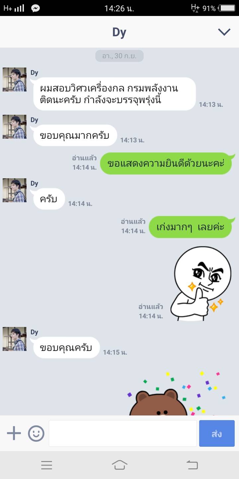The image size is (239, 479).
Task: Select the green เก่งมากๆ เลยค่ะ bubble
Action: pos(190,227)
